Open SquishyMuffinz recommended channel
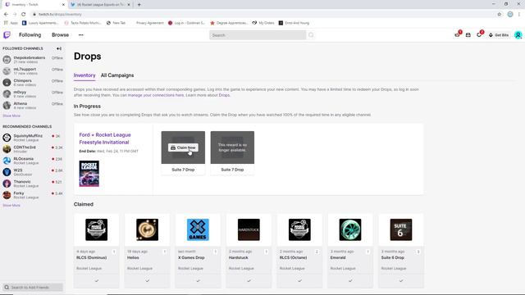Viewport: 525px width, 295px height. click(33, 138)
